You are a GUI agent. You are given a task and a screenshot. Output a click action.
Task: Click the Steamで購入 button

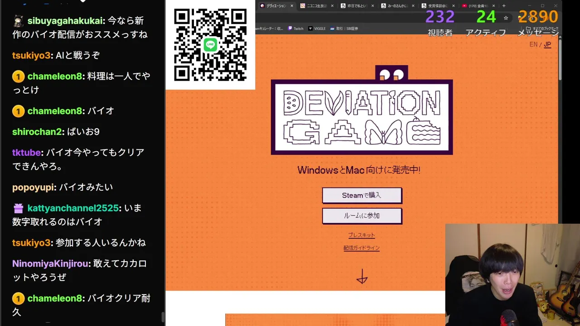point(362,195)
